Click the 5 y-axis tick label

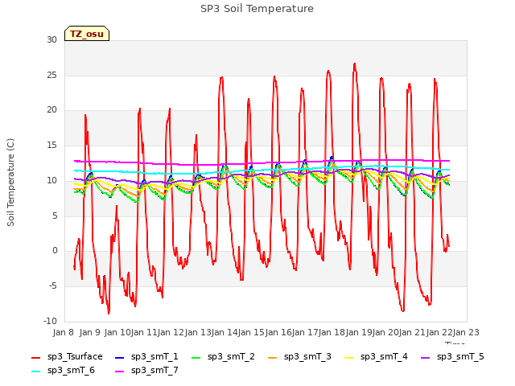(55, 216)
